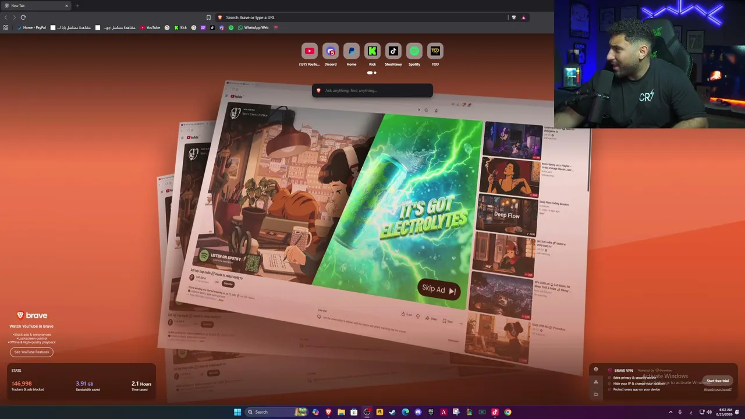Show hidden system tray icons
The width and height of the screenshot is (745, 419).
670,412
